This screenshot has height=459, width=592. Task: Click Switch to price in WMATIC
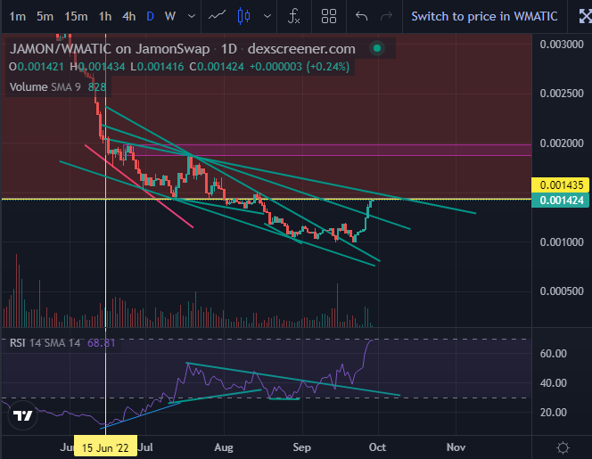[x=484, y=17]
